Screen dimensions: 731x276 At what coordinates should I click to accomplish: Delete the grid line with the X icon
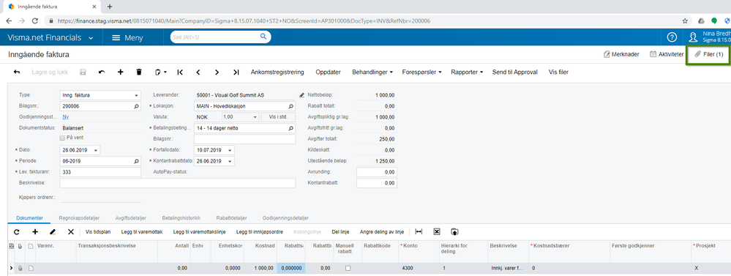pyautogui.click(x=71, y=232)
